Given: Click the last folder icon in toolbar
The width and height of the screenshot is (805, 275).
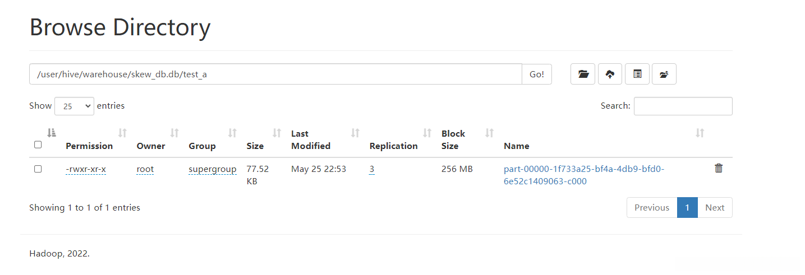Looking at the screenshot, I should pos(664,74).
